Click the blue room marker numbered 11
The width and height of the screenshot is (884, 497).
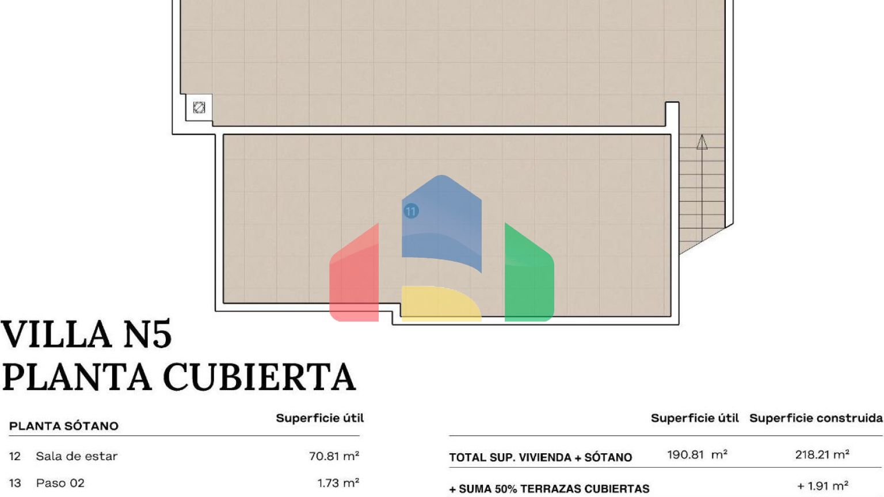410,211
